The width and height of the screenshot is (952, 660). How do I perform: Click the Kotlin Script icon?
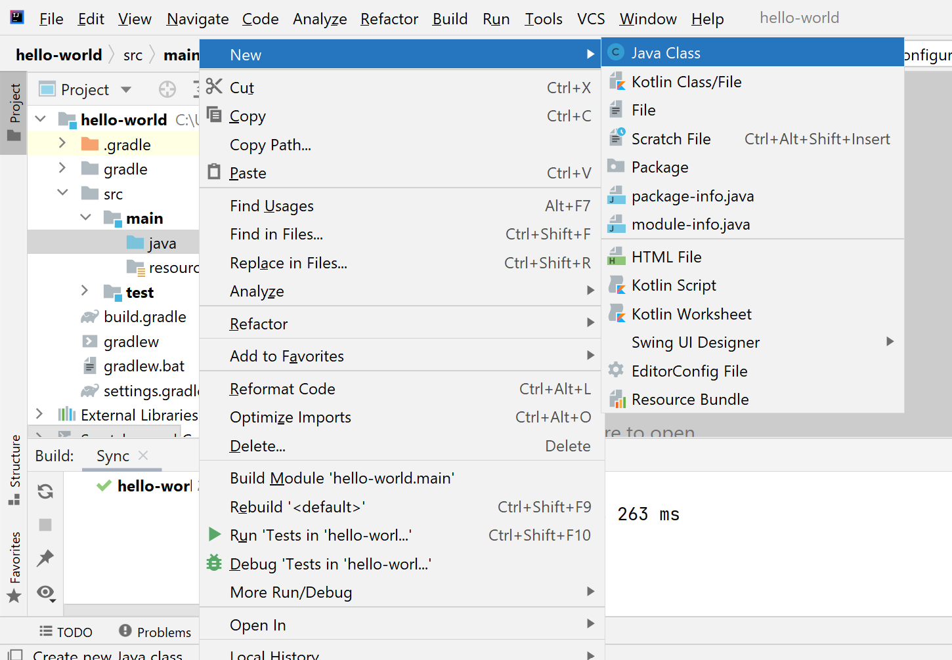tap(616, 285)
